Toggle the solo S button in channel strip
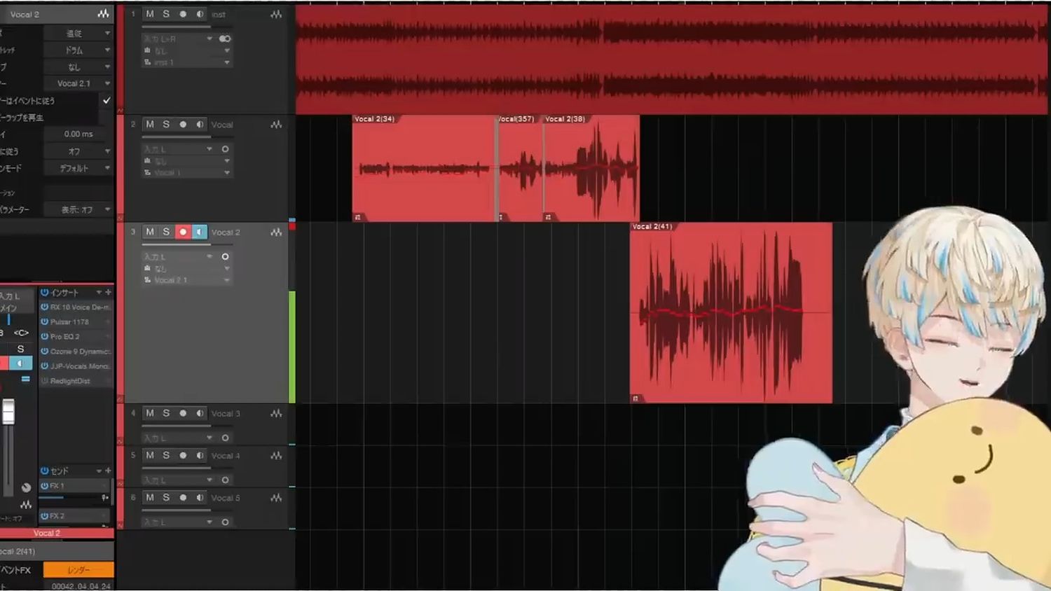 [20, 349]
